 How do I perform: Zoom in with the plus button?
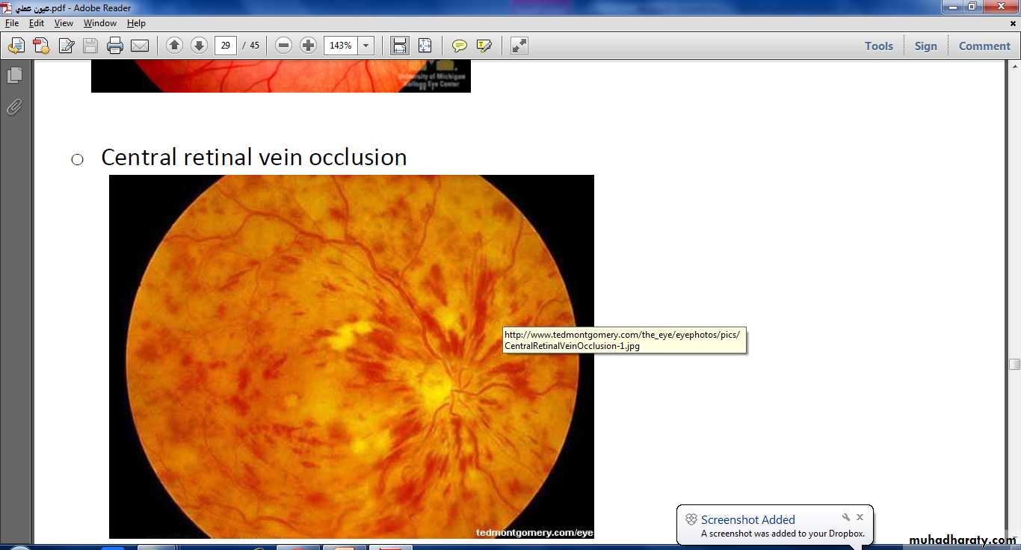pos(308,46)
